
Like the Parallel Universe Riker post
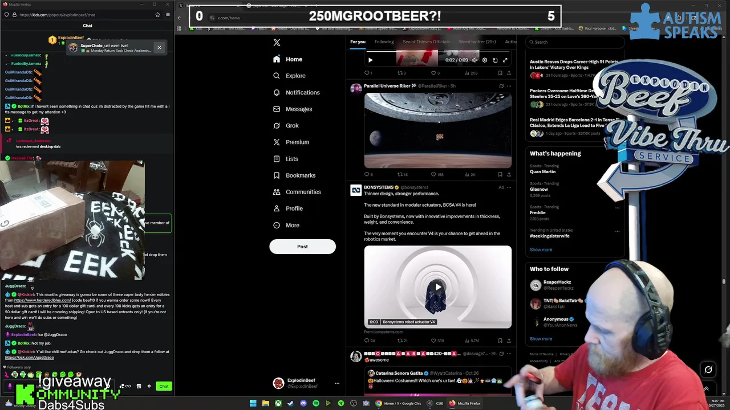[x=433, y=174]
